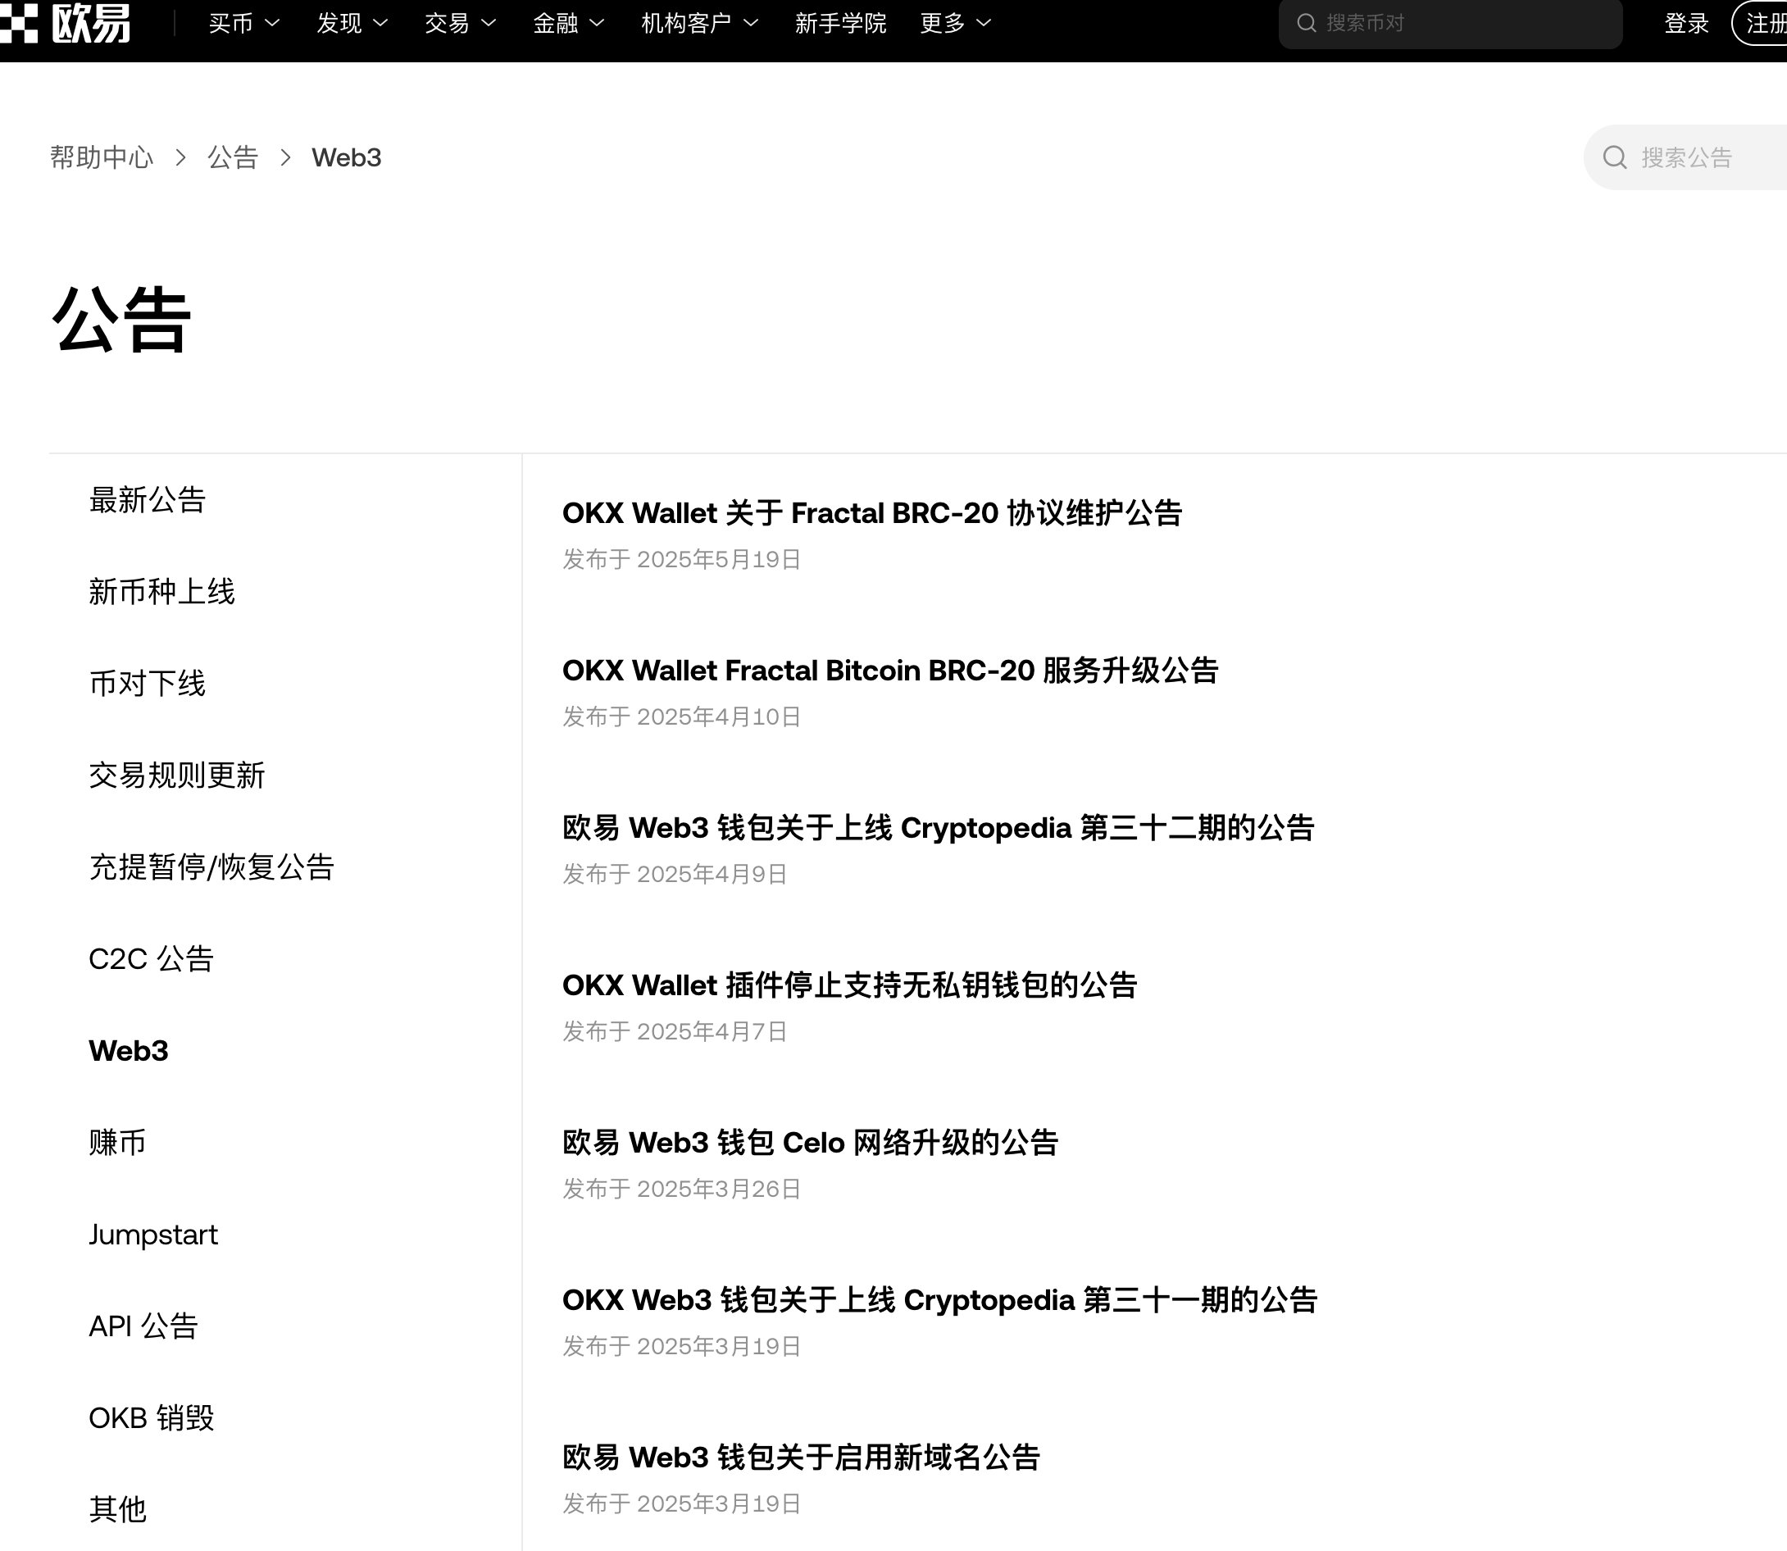Click date 发布于 2025年4月9日

point(675,875)
